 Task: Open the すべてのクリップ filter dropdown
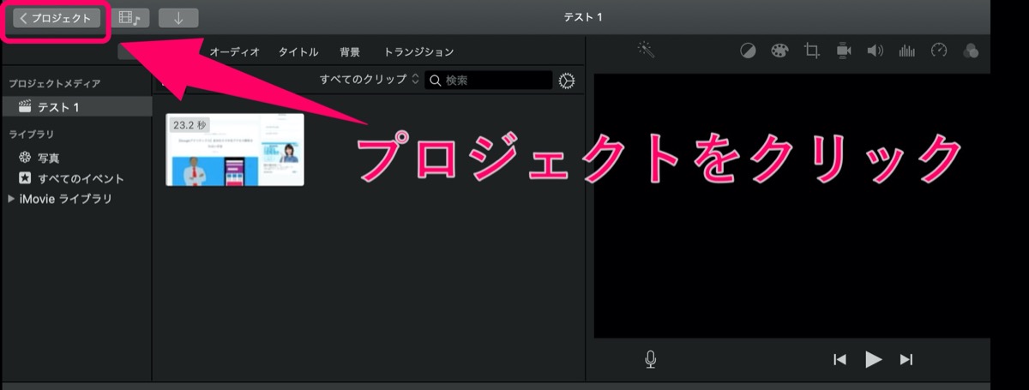tap(370, 80)
